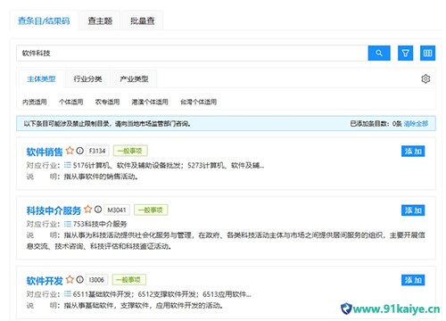Open the 软件销售 title link
Viewport: 446px width, 321px height.
[45, 152]
